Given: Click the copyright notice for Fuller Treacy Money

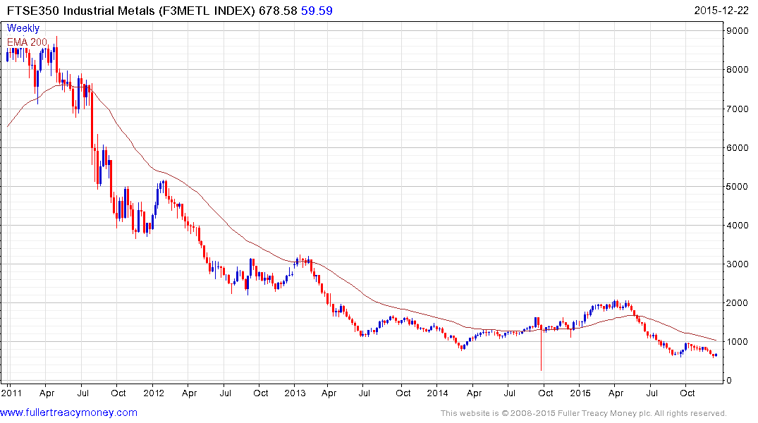Looking at the screenshot, I should tap(583, 413).
